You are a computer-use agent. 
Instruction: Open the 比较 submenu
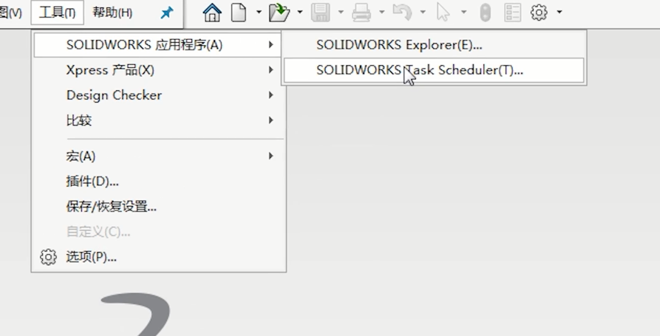pos(158,120)
